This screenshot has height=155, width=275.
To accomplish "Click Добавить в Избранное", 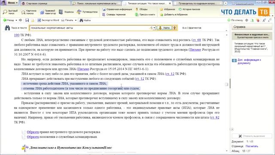I will [x=174, y=15].
